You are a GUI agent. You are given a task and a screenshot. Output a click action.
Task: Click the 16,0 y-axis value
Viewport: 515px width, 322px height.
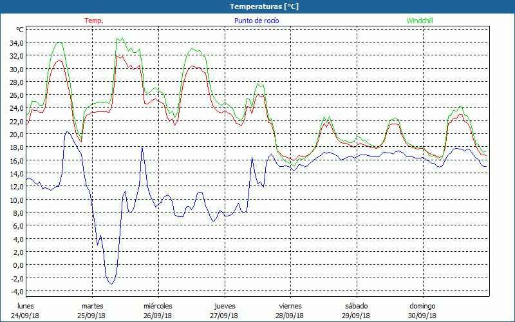[x=17, y=160]
